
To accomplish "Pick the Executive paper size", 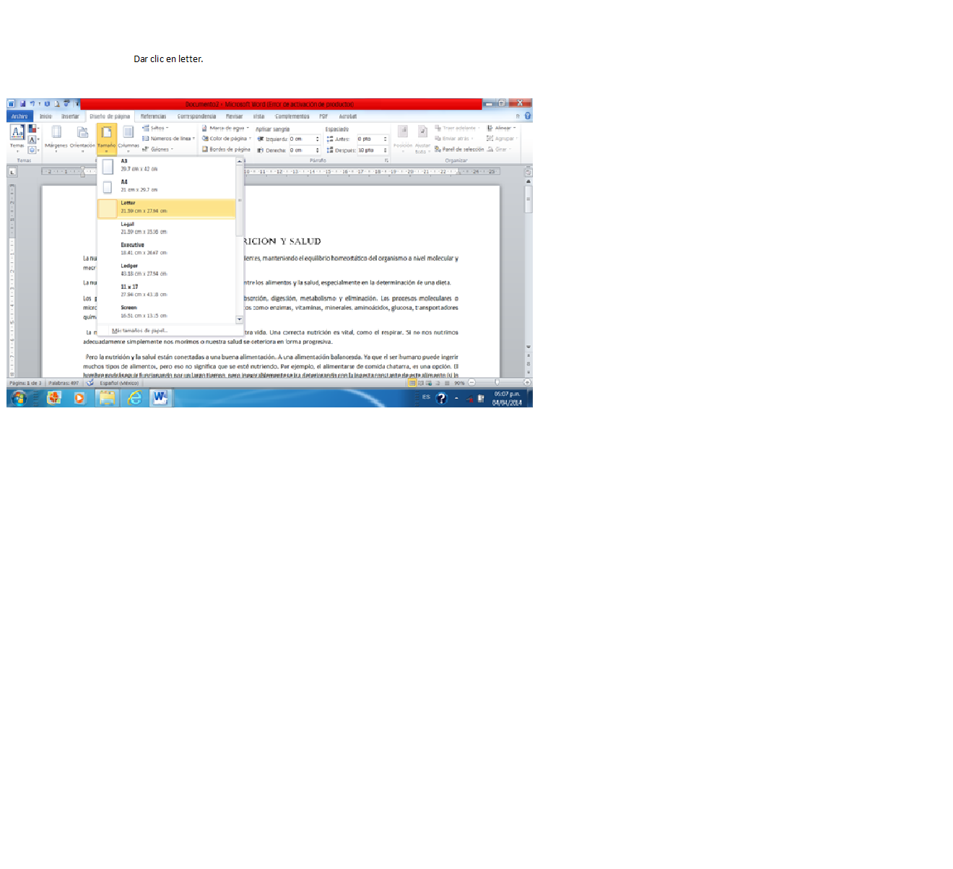I will tap(167, 250).
